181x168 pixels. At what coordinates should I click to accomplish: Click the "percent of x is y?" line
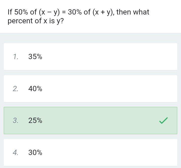click(x=35, y=21)
